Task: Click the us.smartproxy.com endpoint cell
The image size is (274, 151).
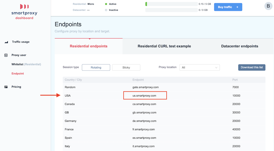Action: click(x=145, y=96)
